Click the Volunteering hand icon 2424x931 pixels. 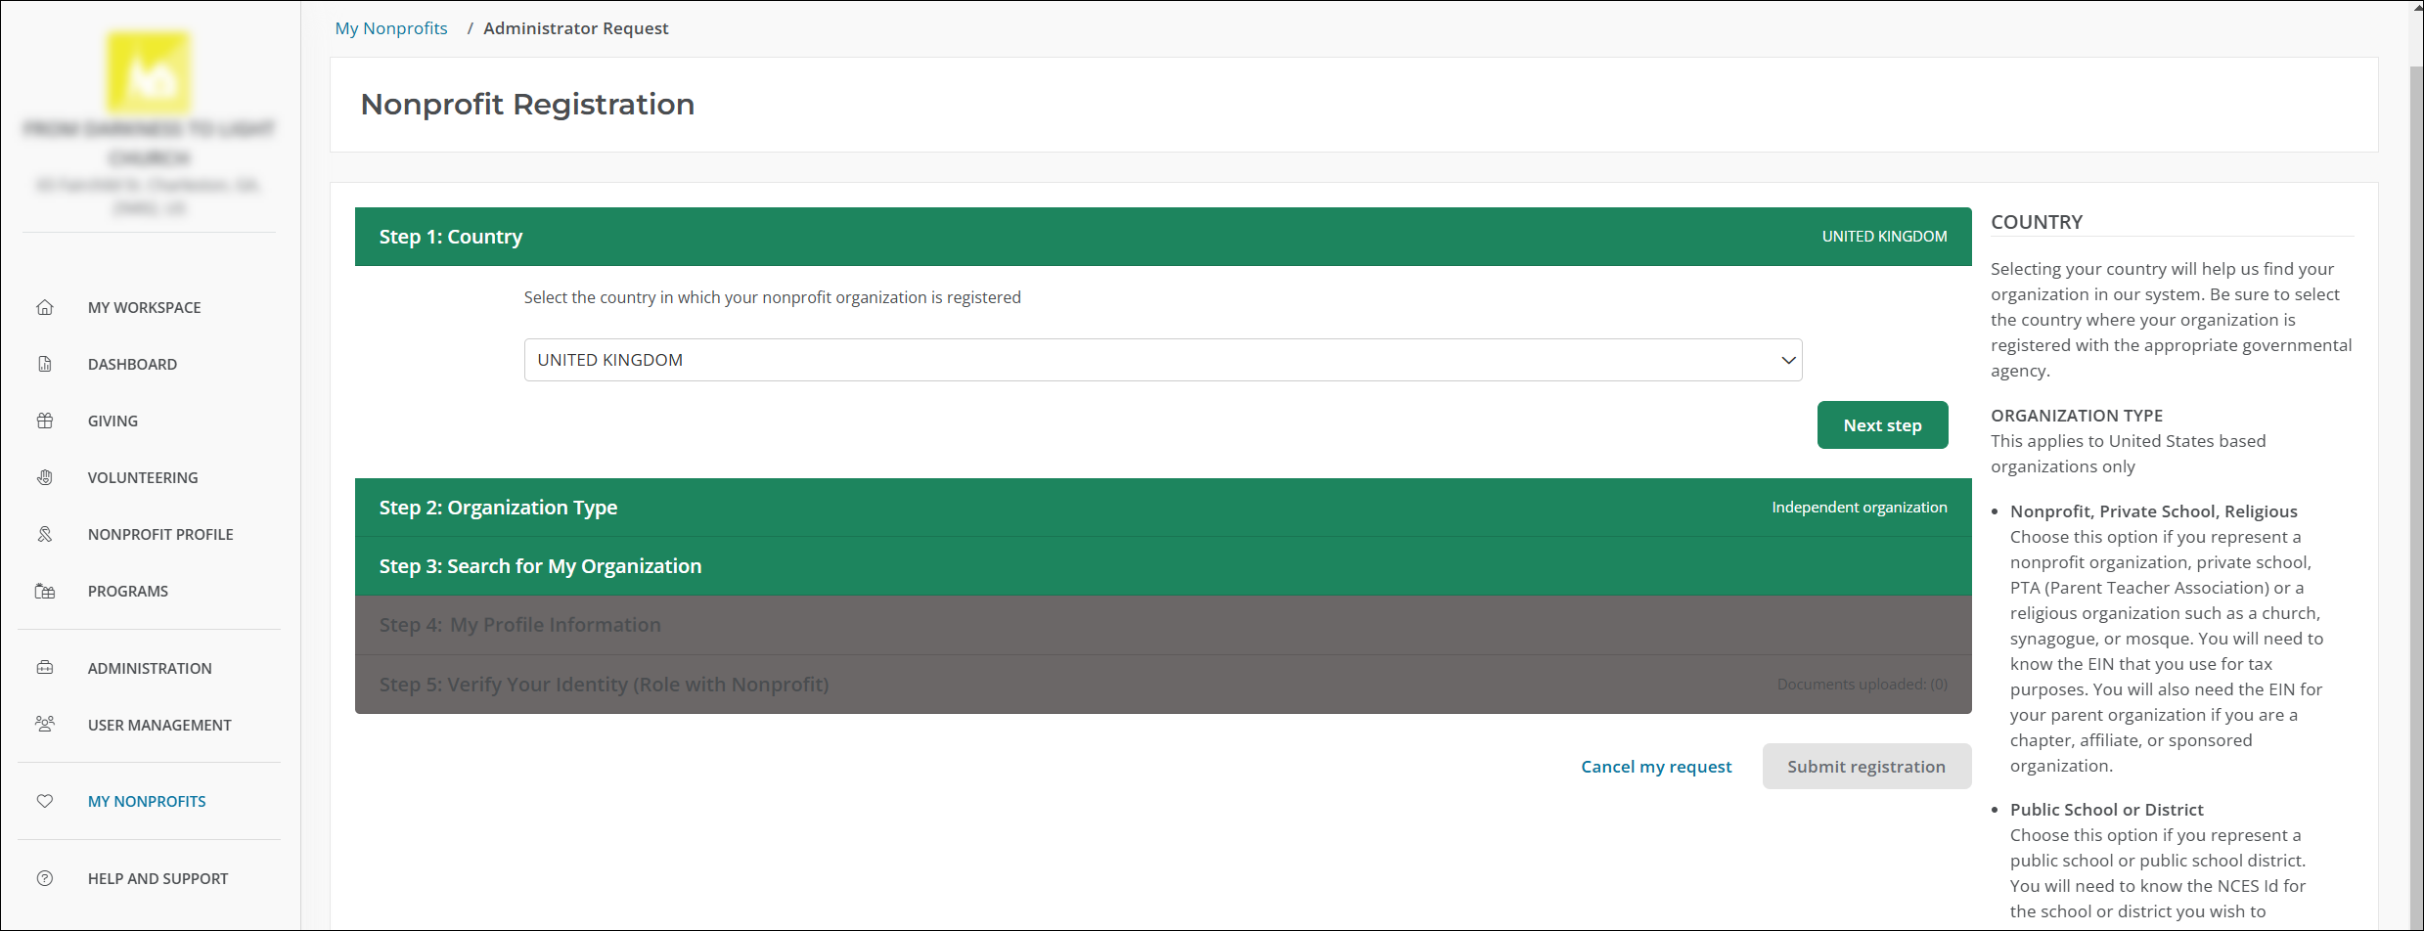(x=45, y=477)
